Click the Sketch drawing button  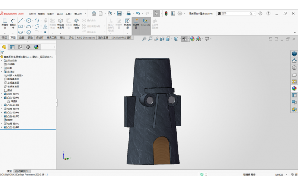(5, 23)
